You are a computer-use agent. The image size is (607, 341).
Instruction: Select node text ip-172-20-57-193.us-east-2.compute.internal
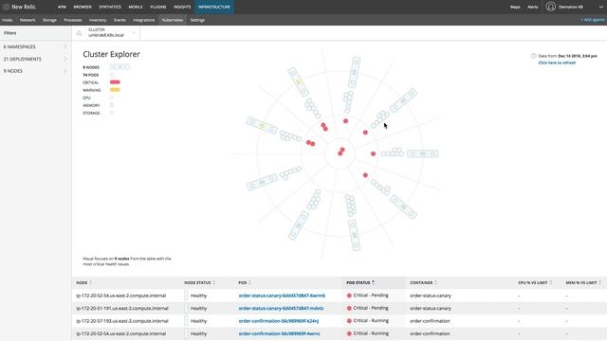pyautogui.click(x=122, y=321)
